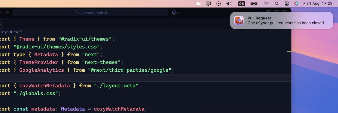Open the Wi-Fi menu bar icon
The height and width of the screenshot is (113, 338).
pos(266,4)
